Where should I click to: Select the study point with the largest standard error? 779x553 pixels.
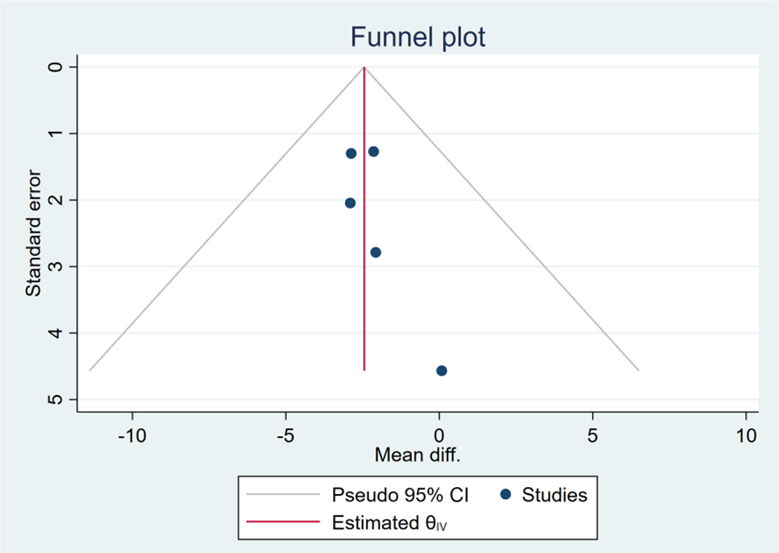441,371
